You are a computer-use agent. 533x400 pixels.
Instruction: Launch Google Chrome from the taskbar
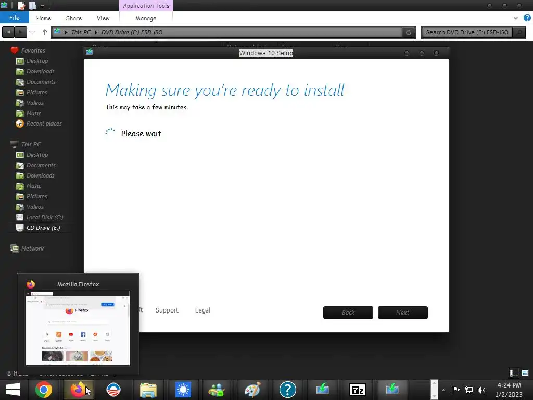[x=44, y=390]
